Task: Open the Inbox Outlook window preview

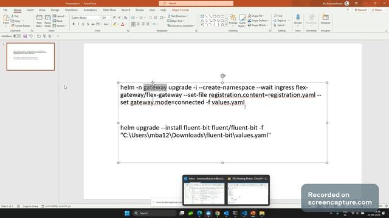Action: pos(204,190)
